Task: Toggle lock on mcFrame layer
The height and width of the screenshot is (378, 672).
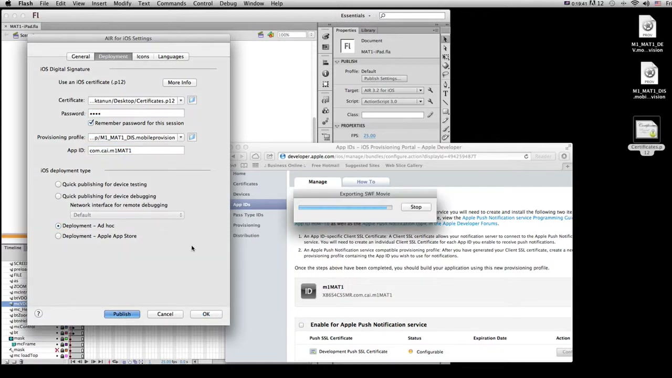Action: tap(62, 344)
